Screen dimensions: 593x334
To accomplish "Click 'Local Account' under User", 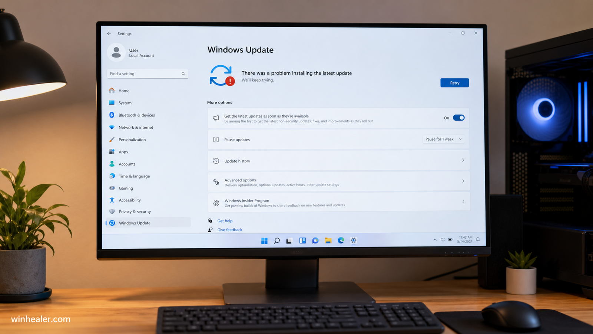I will click(142, 56).
